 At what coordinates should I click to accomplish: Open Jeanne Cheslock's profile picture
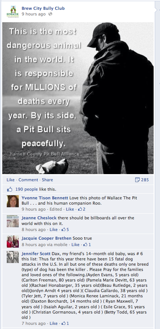13,221
